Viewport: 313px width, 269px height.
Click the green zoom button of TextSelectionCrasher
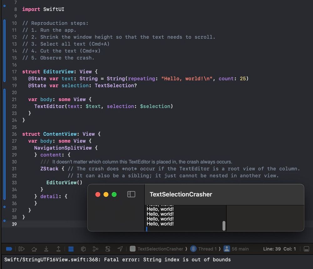[x=114, y=194]
